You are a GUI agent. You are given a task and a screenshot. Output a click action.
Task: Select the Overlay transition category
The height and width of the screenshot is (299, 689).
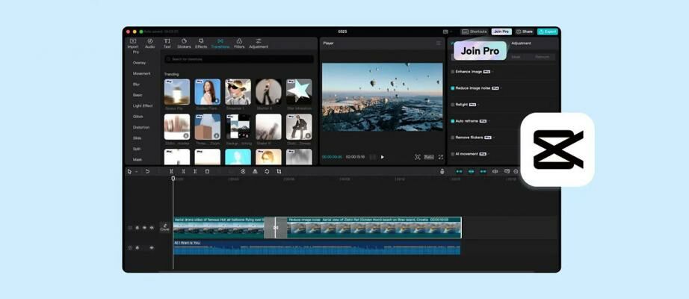(x=139, y=63)
